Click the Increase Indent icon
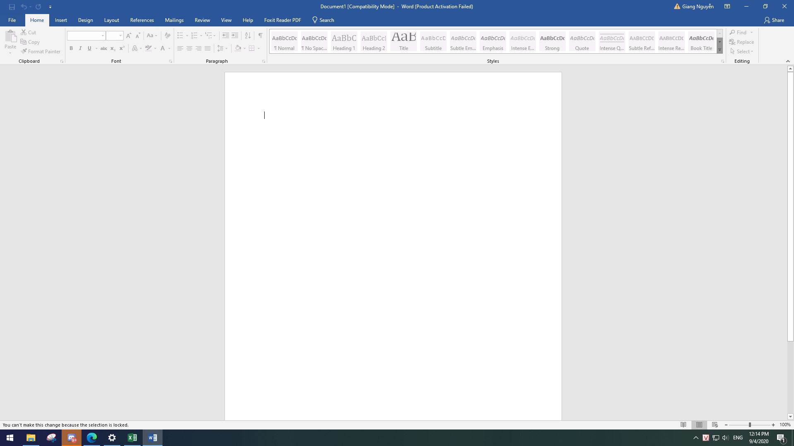Screen dimensions: 794x446 coord(234,36)
